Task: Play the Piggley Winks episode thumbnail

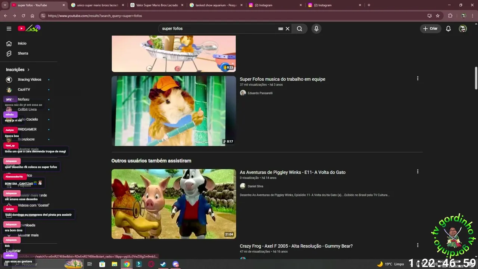Action: (x=174, y=204)
